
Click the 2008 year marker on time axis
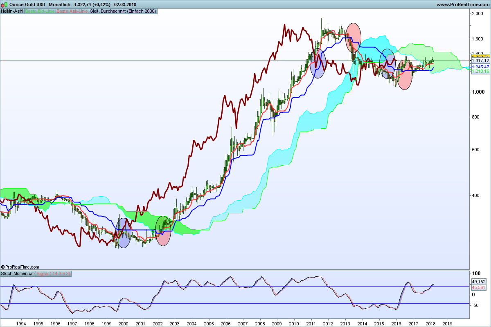click(x=259, y=323)
